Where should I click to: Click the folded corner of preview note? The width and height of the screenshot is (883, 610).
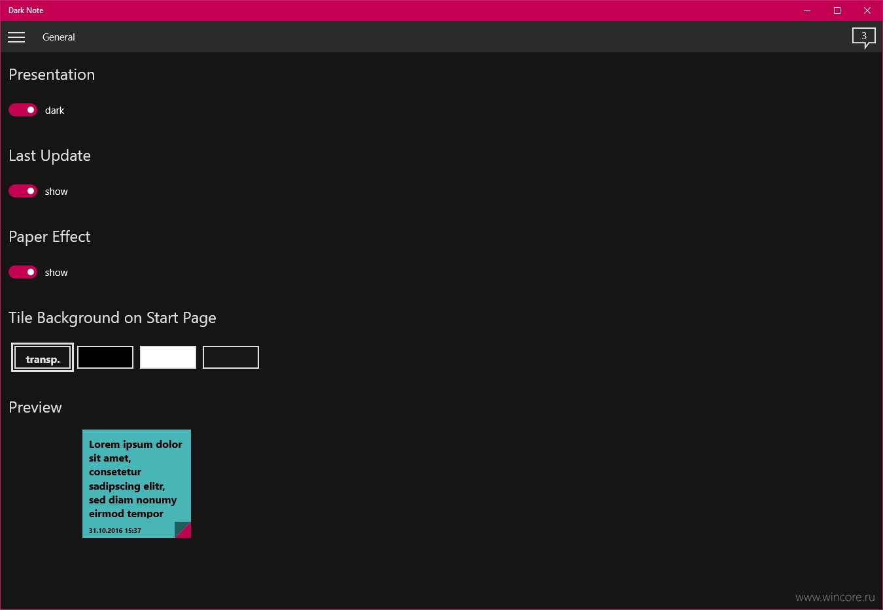pos(182,530)
